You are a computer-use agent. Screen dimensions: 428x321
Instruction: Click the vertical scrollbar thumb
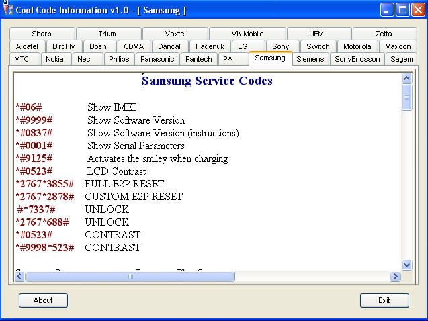[x=406, y=97]
